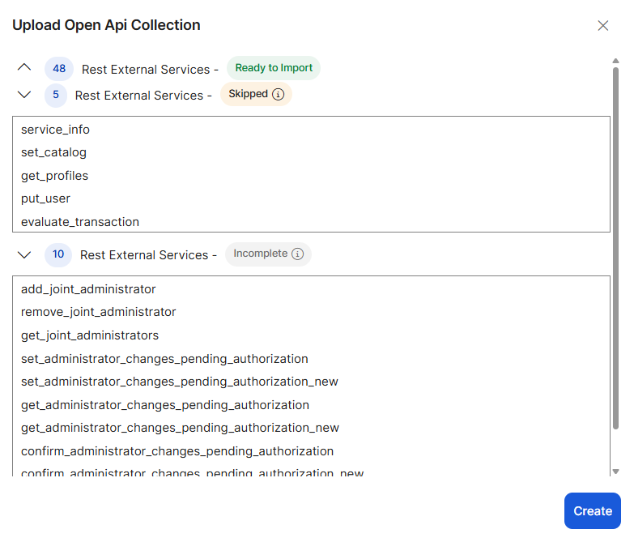Choose get_profiles from the skipped list
The image size is (634, 542).
tap(54, 176)
